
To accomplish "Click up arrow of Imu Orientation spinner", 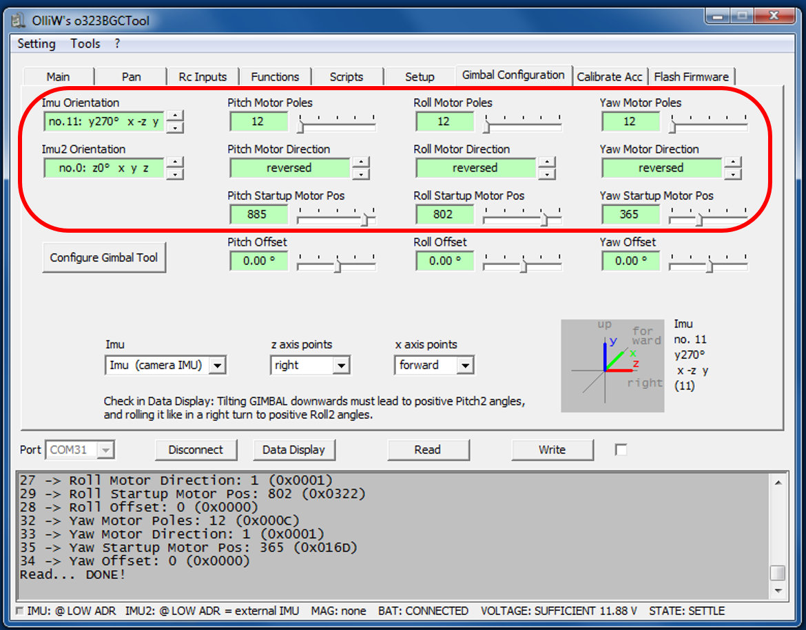I will (x=176, y=116).
